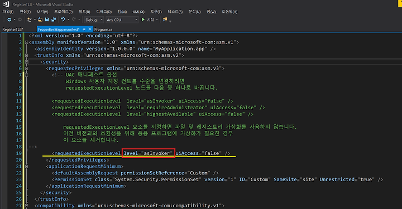The image size is (402, 209).
Task: Switch to the Program.cs tab
Action: (103, 30)
